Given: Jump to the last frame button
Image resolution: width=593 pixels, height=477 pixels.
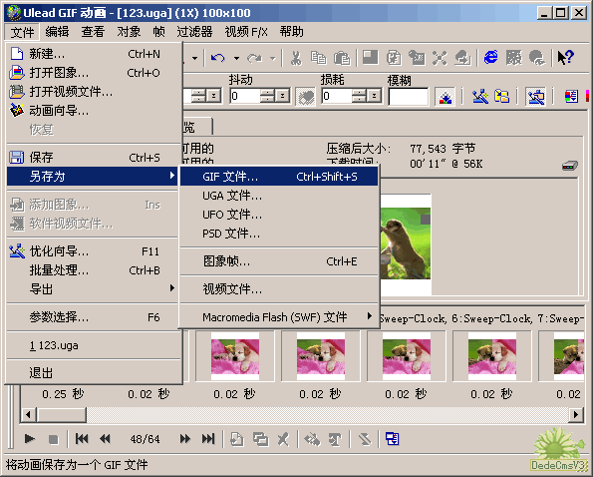Looking at the screenshot, I should (208, 439).
